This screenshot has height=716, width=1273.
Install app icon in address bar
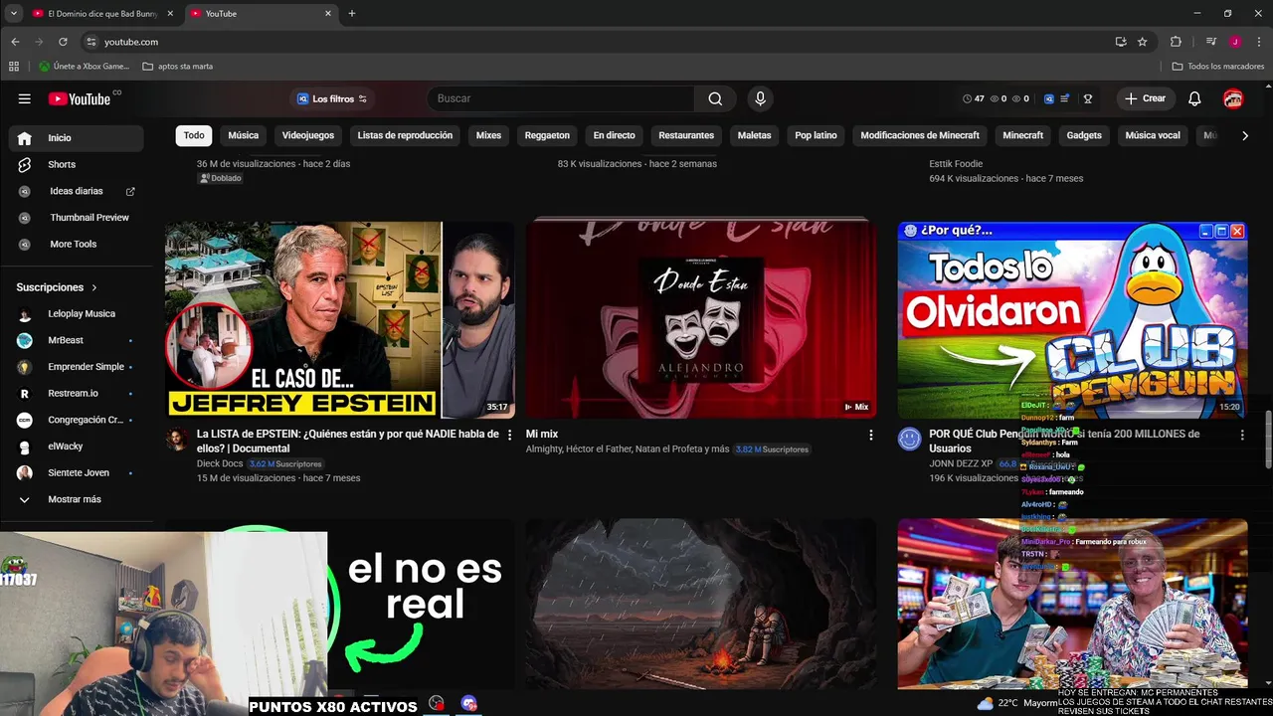point(1121,42)
